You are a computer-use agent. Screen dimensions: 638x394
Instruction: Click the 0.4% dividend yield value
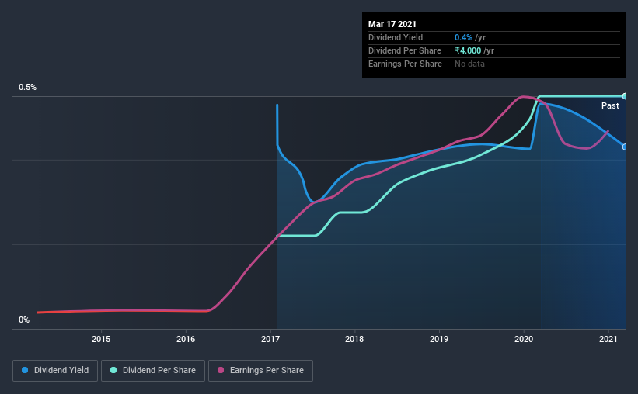pyautogui.click(x=463, y=37)
